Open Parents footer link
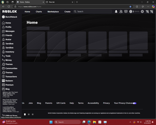The width and height of the screenshot is (156, 125). (x=49, y=103)
